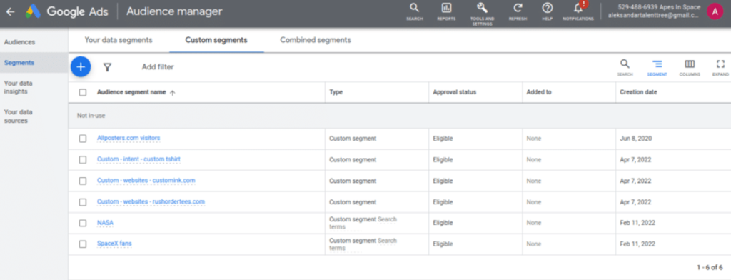Screen dimensions: 731x280
Task: Open Search in the top header
Action: 414,12
